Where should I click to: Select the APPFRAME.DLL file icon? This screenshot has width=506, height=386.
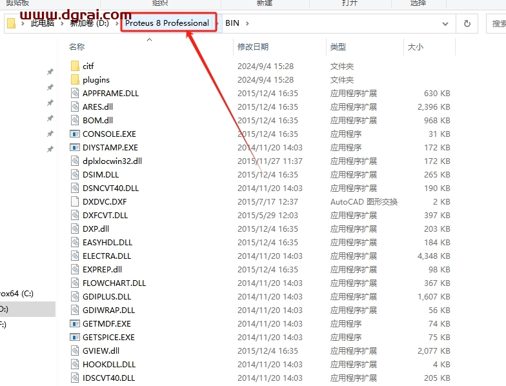(x=75, y=93)
